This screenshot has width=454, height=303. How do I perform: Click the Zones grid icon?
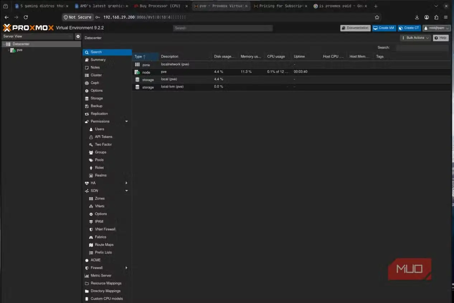click(x=91, y=199)
